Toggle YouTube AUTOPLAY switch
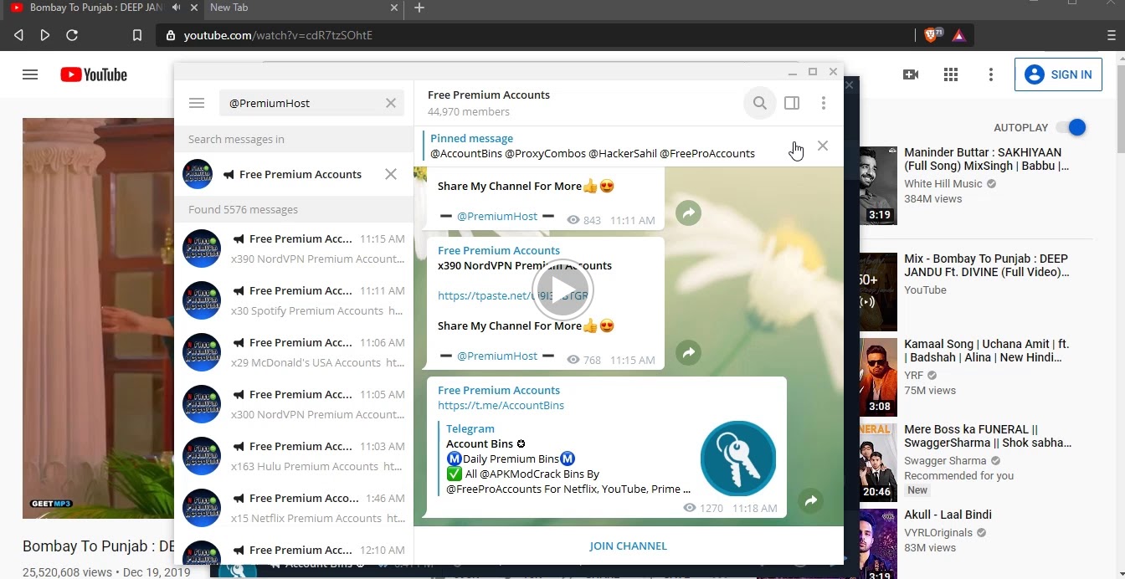This screenshot has height=579, width=1125. point(1071,127)
